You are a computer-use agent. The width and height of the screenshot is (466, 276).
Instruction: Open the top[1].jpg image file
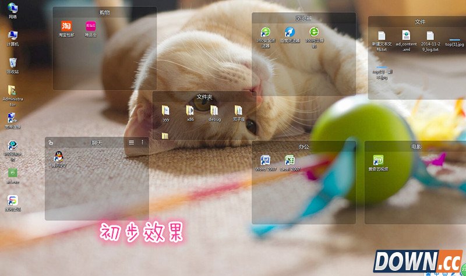tap(455, 39)
